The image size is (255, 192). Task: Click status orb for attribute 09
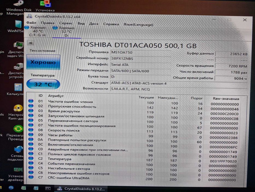click(x=31, y=134)
